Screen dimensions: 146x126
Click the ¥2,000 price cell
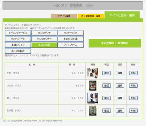pyautogui.click(x=72, y=111)
